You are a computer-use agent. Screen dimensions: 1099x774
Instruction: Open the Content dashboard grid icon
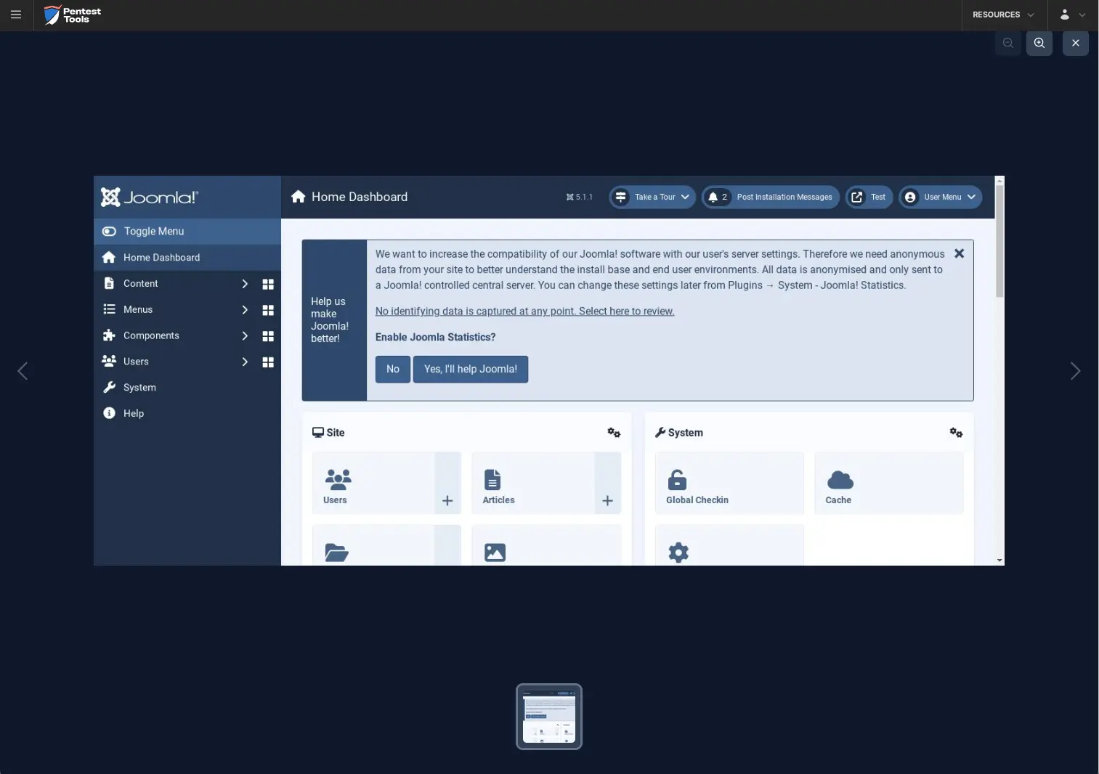pyautogui.click(x=268, y=284)
